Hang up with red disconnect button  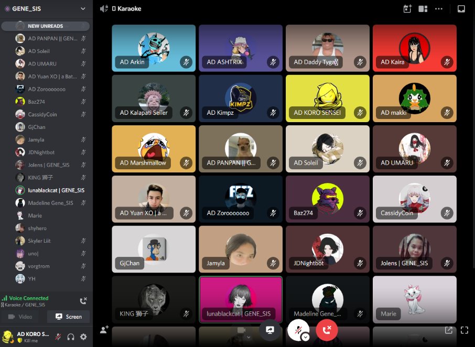(327, 330)
